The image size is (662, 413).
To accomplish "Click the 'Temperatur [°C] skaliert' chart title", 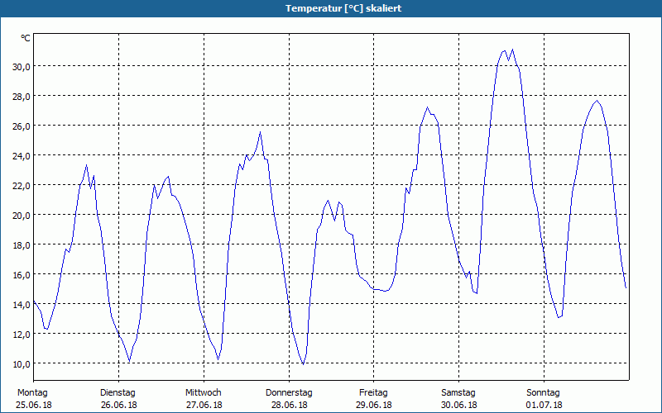I will pos(343,8).
